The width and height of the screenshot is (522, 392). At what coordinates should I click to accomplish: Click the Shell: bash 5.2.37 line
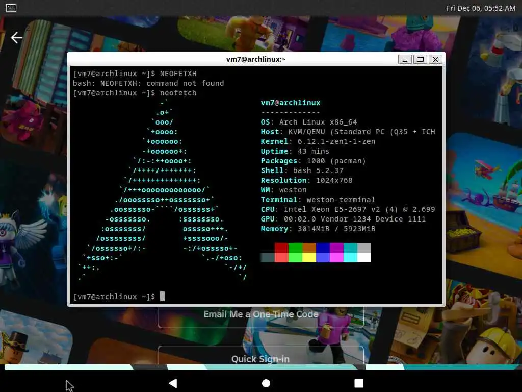click(302, 170)
